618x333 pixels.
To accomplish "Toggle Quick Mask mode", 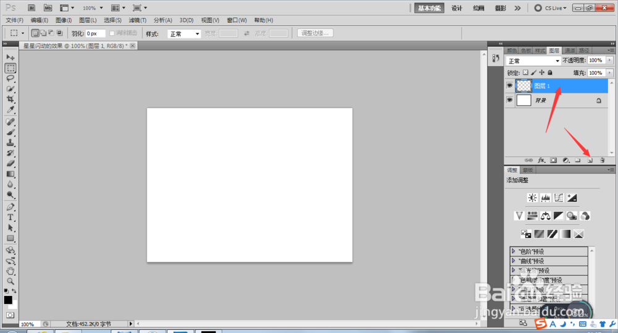I will (x=11, y=315).
